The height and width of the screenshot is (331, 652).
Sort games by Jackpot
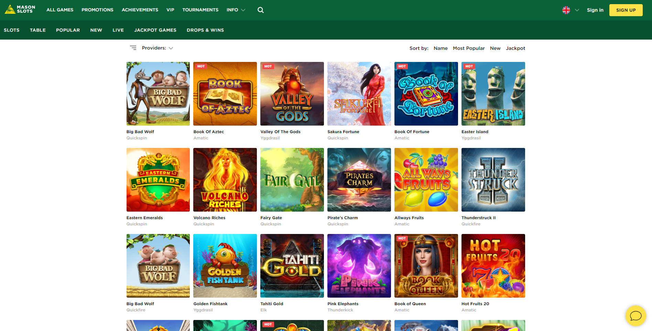(515, 48)
